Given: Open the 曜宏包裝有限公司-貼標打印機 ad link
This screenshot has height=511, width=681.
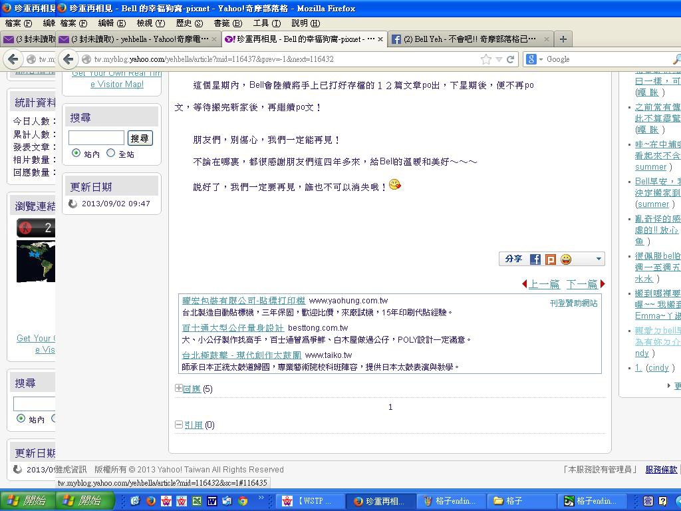Looking at the screenshot, I should tap(243, 301).
